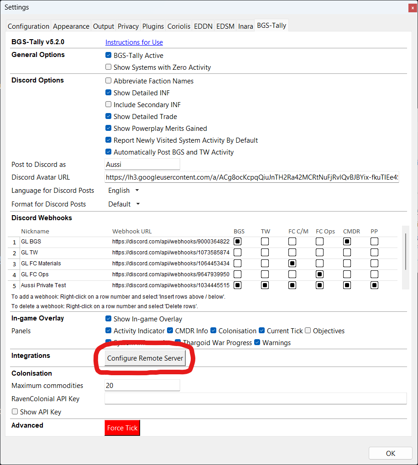Toggle FC C/M checkbox for GL FC Materials
This screenshot has height=465, width=418.
pyautogui.click(x=292, y=263)
